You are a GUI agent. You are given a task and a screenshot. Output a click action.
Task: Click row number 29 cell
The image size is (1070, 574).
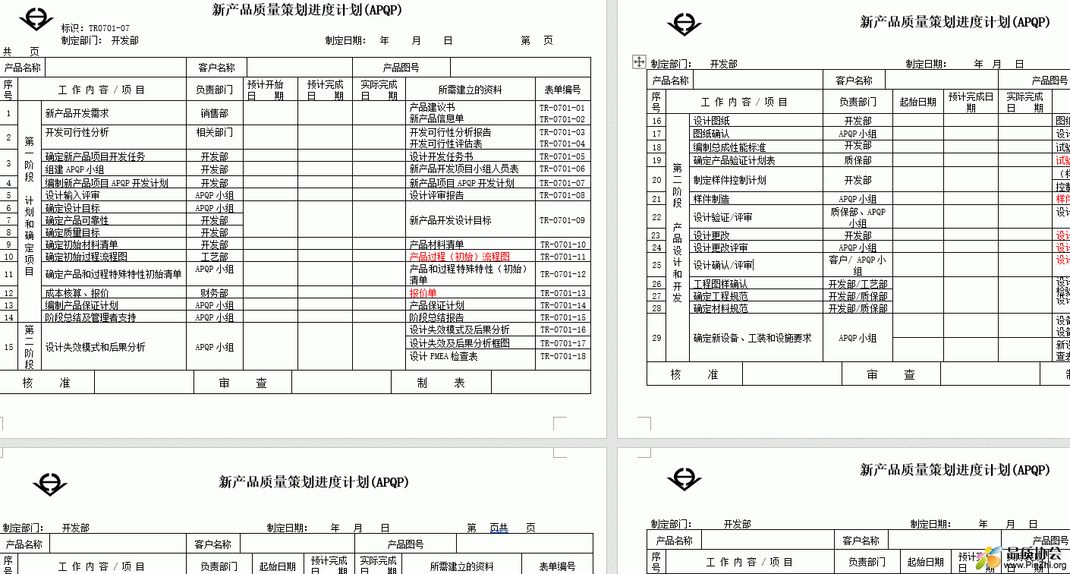click(x=656, y=338)
